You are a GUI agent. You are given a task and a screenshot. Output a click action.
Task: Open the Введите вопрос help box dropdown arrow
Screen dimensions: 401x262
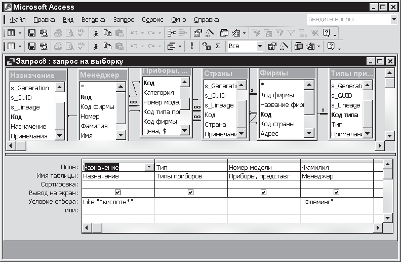[393, 19]
